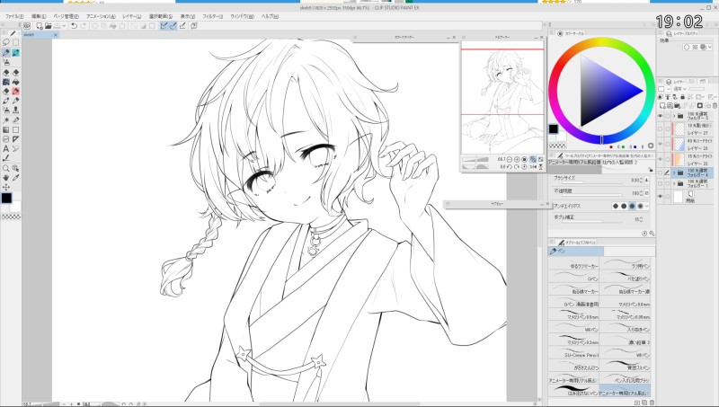Toggle snap to special ruler in command bar
Viewport: 719px width, 407px height.
(173, 26)
